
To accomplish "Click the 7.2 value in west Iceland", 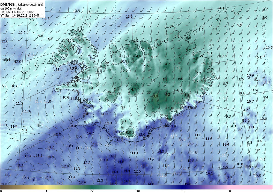I will pos(98,84).
